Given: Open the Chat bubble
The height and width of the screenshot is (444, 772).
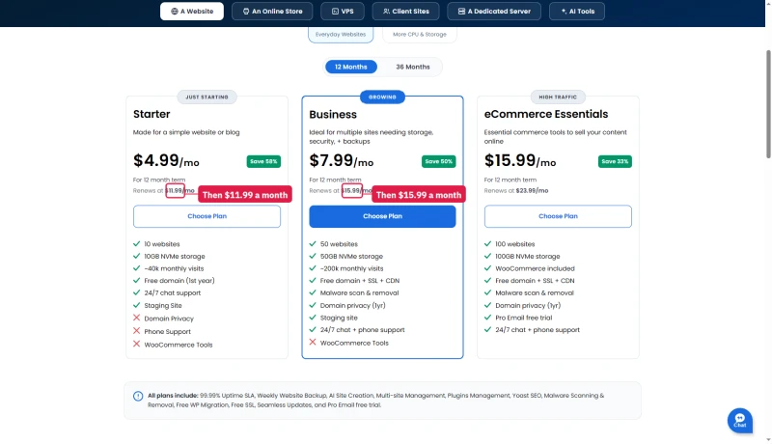Looking at the screenshot, I should click(739, 421).
